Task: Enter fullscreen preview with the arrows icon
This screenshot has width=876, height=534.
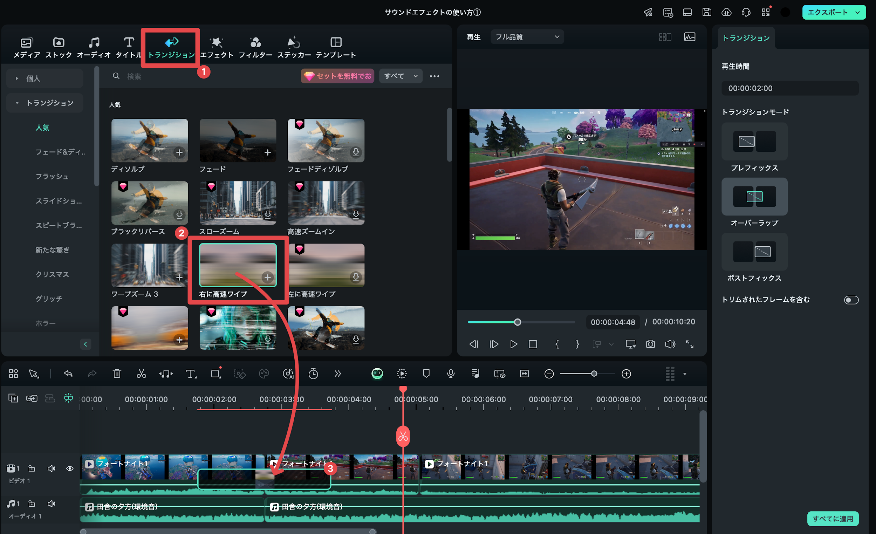Action: click(x=690, y=344)
